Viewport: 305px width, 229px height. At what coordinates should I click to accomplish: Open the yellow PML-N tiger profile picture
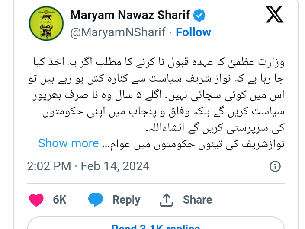(46, 23)
